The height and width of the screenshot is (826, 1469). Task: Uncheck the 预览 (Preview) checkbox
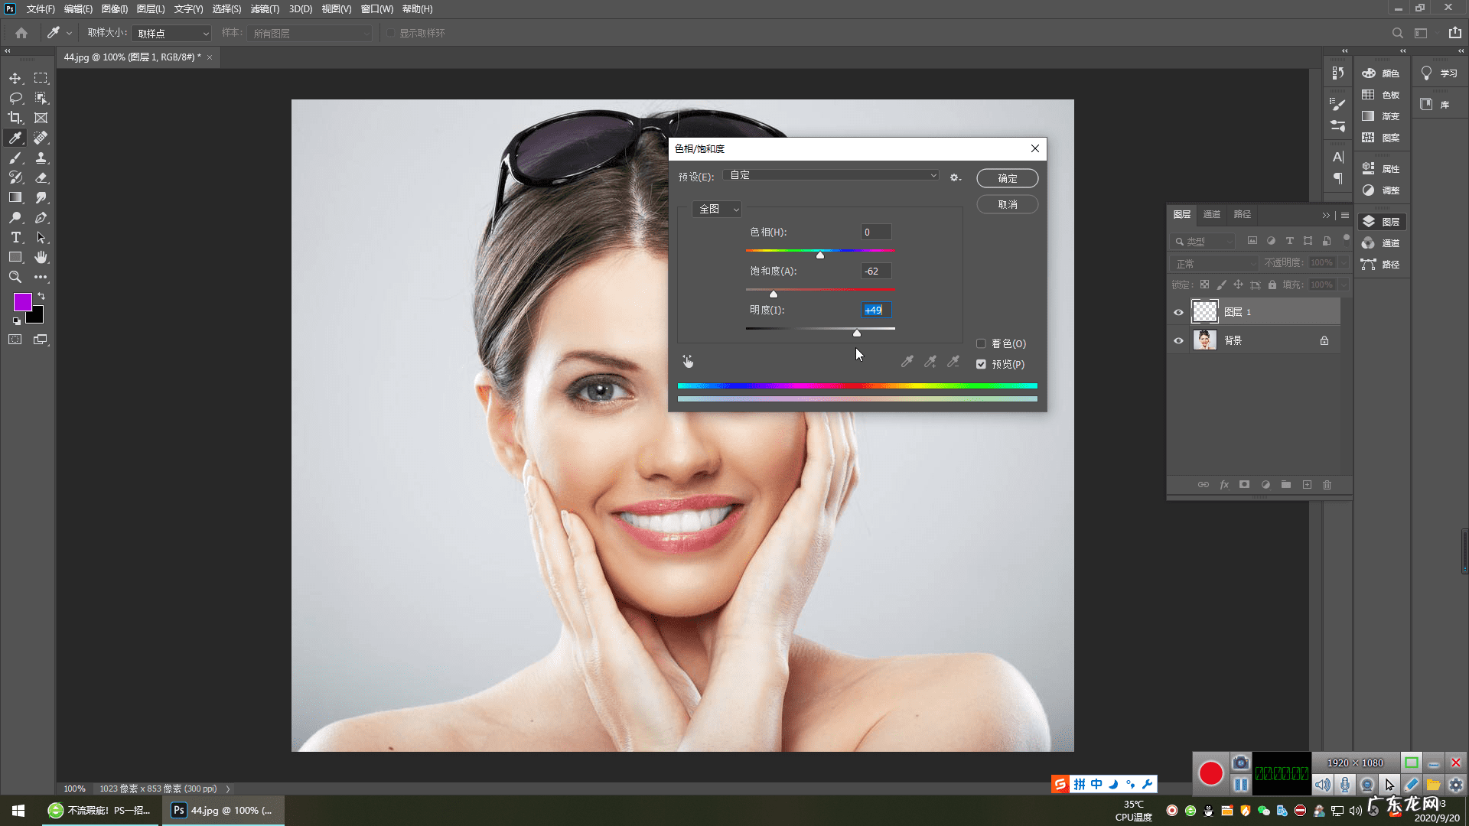(x=981, y=364)
